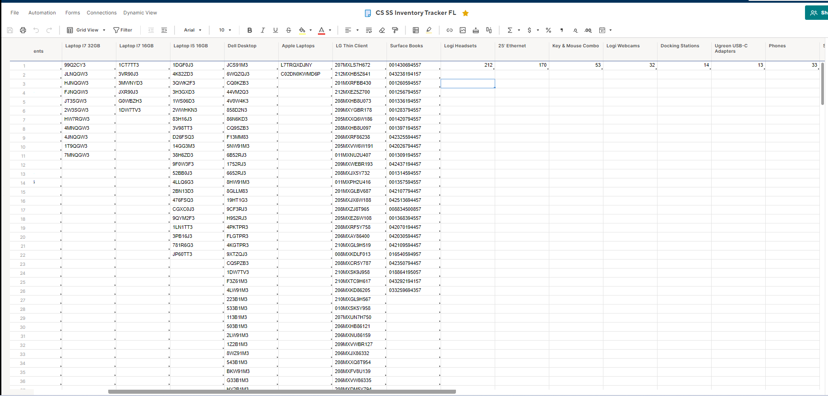Open the font size 10 dropdown
The width and height of the screenshot is (828, 396).
click(225, 30)
